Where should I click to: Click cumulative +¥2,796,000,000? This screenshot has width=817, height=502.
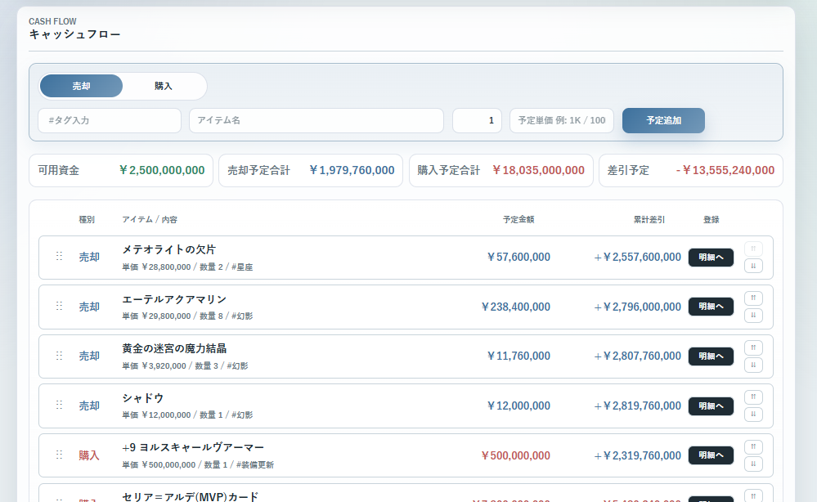(637, 307)
